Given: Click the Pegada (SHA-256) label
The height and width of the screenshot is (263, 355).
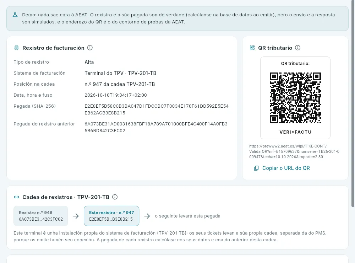Looking at the screenshot, I should point(35,106).
